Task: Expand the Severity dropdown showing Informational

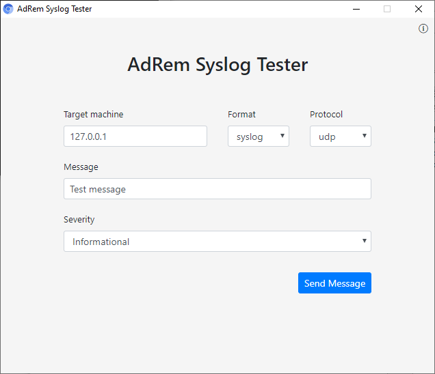Action: tap(217, 242)
